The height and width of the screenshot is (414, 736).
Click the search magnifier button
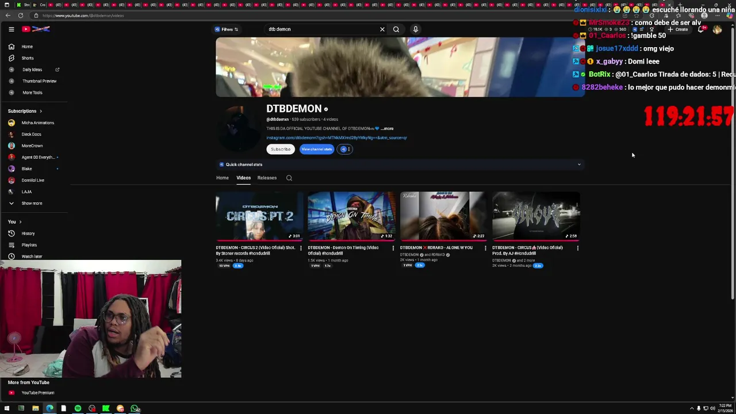click(x=396, y=29)
